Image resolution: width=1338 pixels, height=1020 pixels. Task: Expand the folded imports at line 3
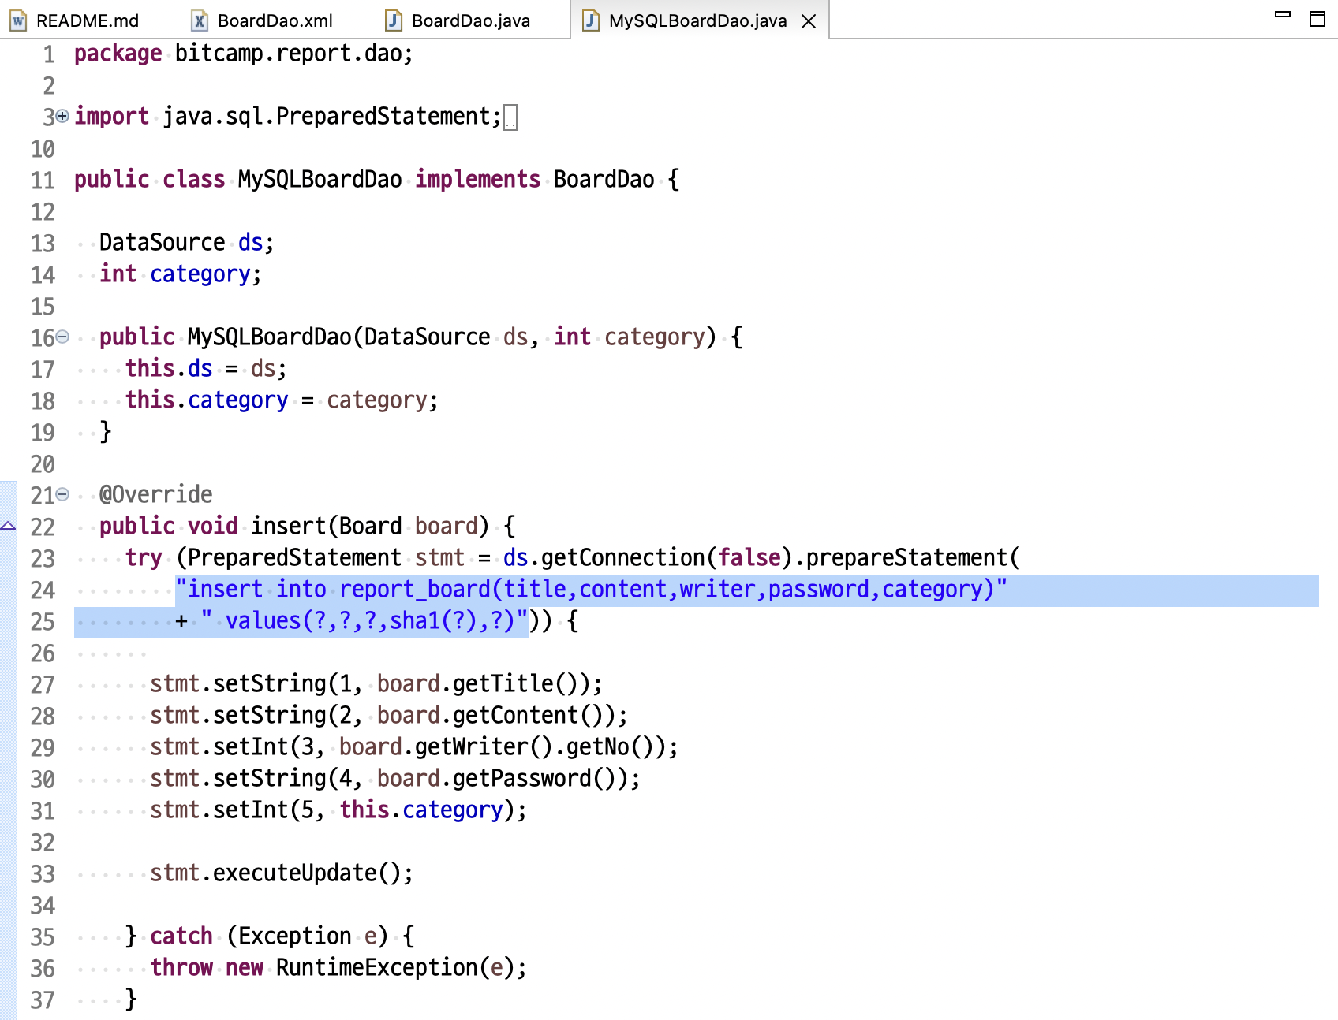(x=62, y=116)
